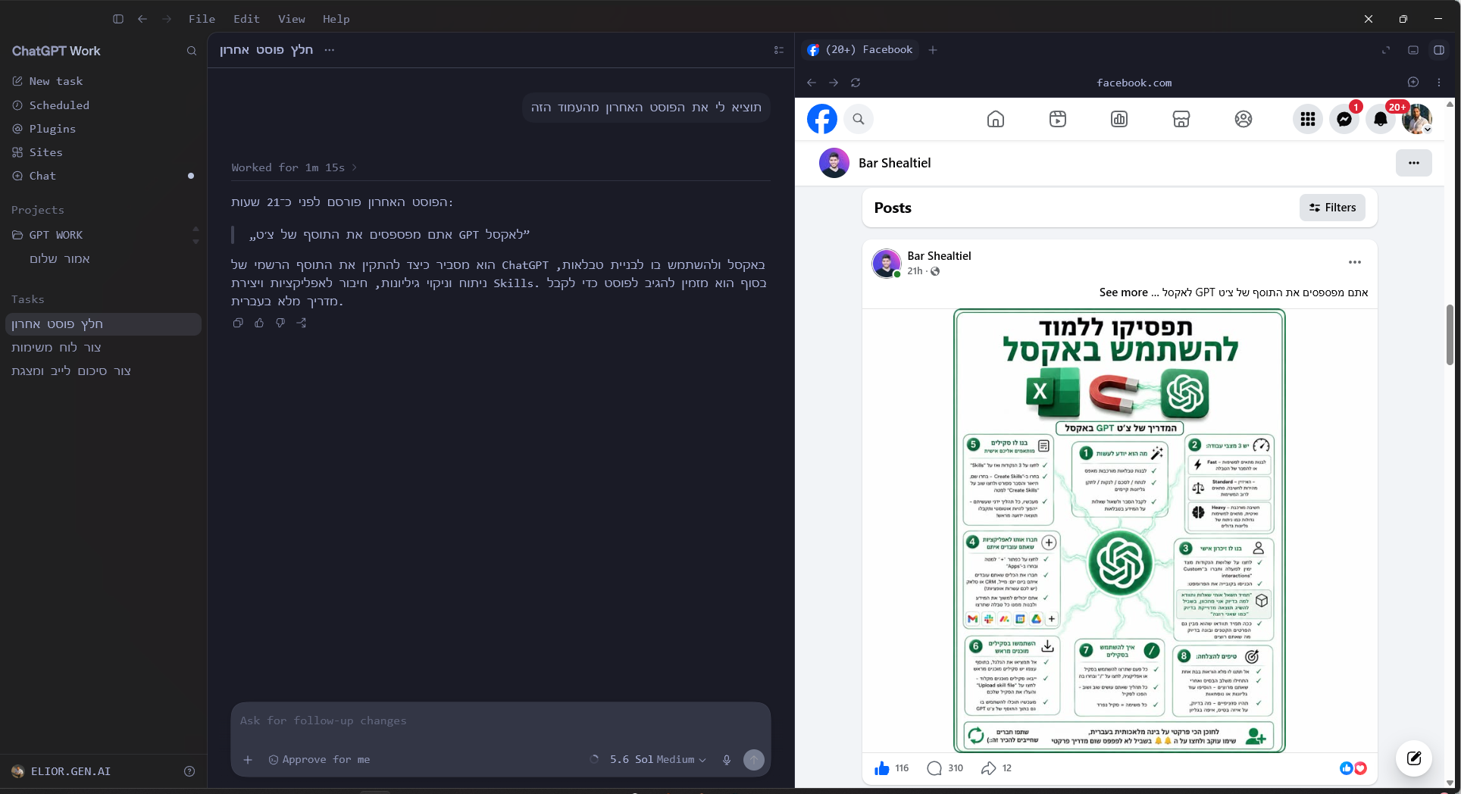Open comments on the post
The image size is (1461, 794).
[934, 768]
